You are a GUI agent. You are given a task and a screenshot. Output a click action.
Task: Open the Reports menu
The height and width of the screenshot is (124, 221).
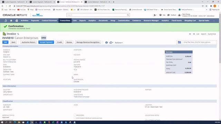point(83,21)
